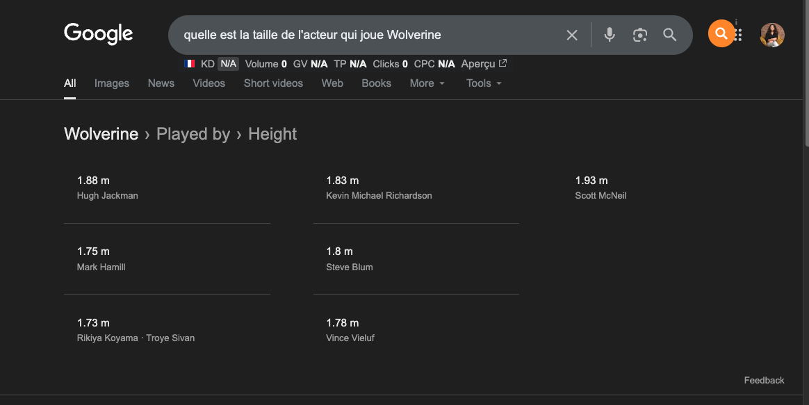Start a voice search with the microphone icon
This screenshot has height=405, width=809.
(609, 35)
